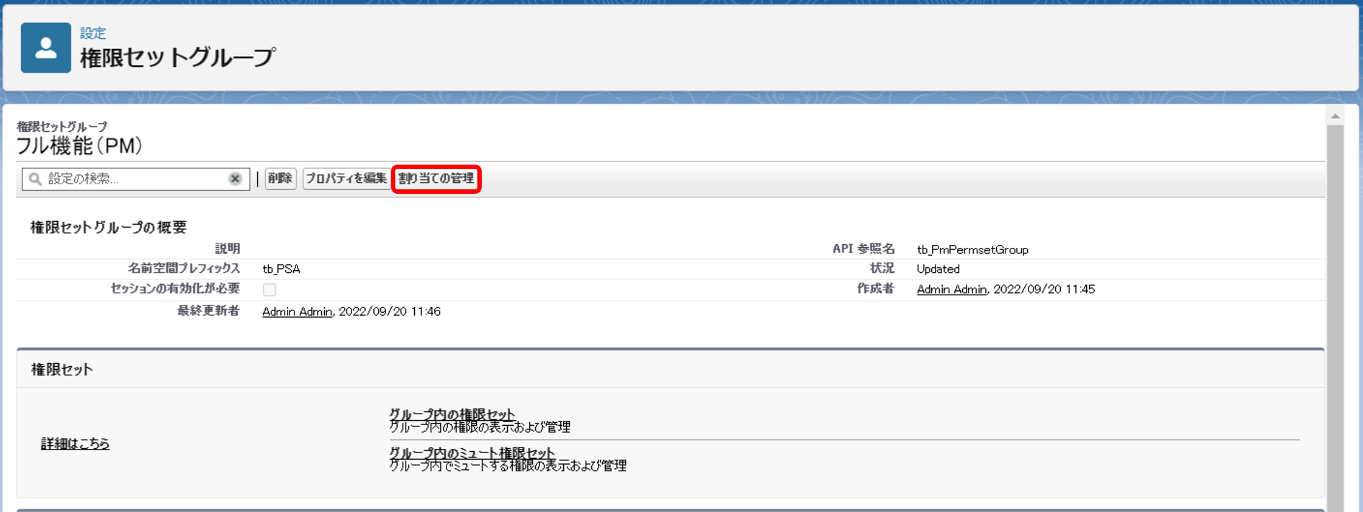Click the API reference name tb_PmPermsetGroup
The height and width of the screenshot is (512, 1363).
972,250
